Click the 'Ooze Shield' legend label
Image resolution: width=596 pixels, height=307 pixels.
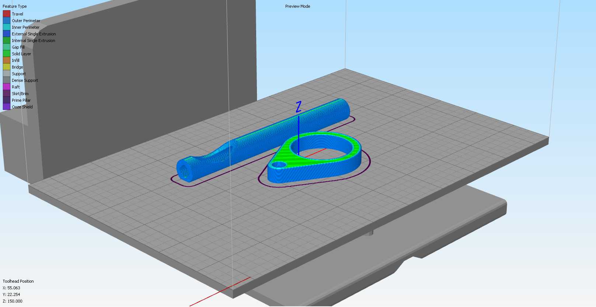22,107
